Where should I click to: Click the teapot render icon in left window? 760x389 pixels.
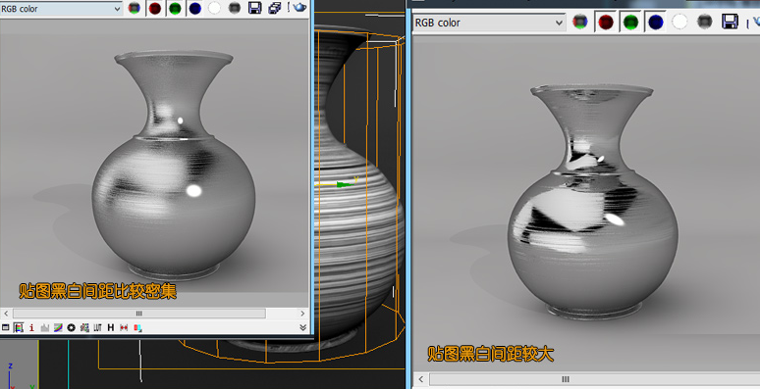click(x=299, y=7)
